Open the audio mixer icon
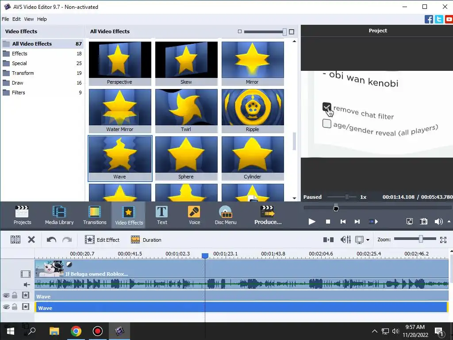 [346, 240]
